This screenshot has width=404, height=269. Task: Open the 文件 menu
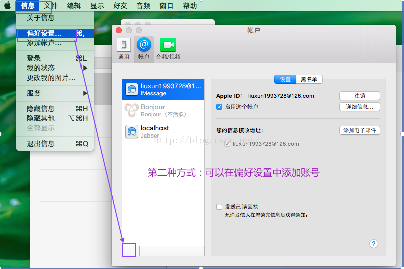[51, 6]
